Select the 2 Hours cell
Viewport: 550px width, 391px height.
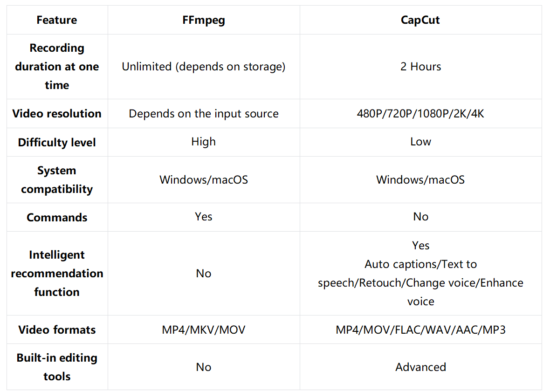click(x=420, y=67)
